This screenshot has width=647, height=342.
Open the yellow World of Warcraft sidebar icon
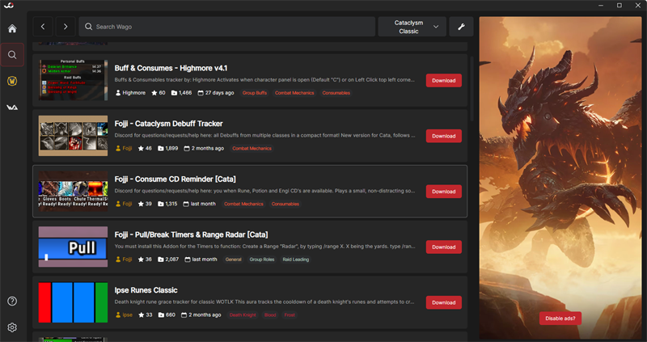[12, 82]
